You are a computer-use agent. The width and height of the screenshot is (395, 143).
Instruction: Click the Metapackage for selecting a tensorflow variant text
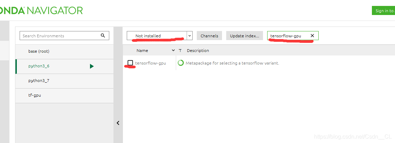click(x=232, y=63)
